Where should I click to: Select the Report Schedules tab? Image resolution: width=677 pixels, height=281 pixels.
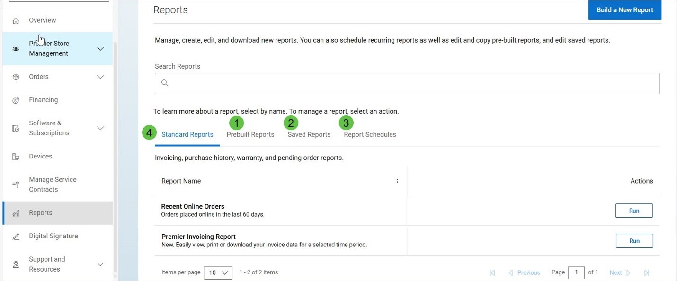click(x=370, y=134)
